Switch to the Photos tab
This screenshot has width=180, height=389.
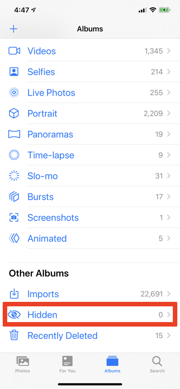22,364
